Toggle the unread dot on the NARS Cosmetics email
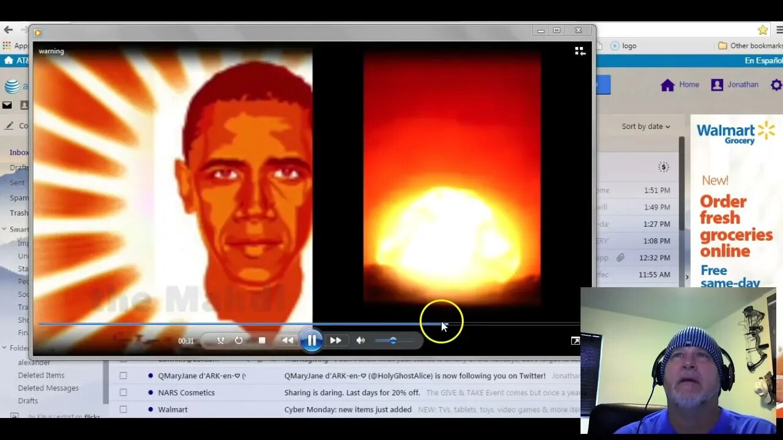 pos(150,392)
